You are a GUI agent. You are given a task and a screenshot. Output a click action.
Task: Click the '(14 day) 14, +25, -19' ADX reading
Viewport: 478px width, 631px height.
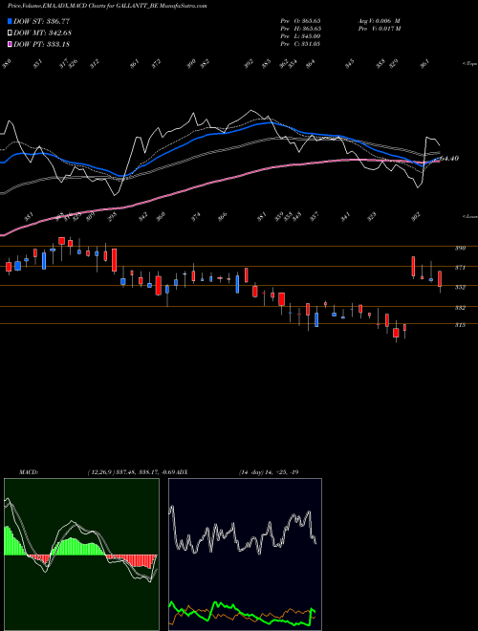269,472
